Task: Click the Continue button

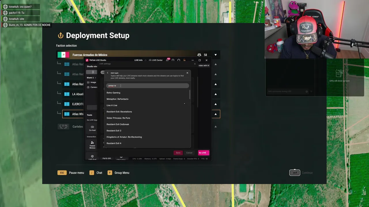Action: 301,173
